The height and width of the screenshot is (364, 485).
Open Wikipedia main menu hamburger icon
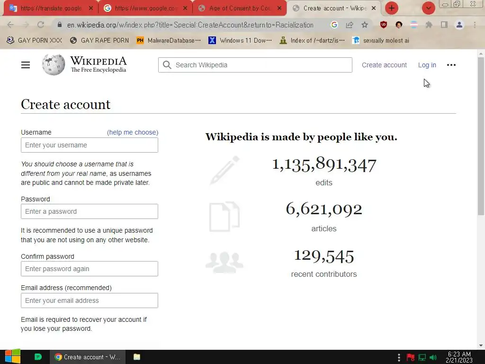pos(26,65)
